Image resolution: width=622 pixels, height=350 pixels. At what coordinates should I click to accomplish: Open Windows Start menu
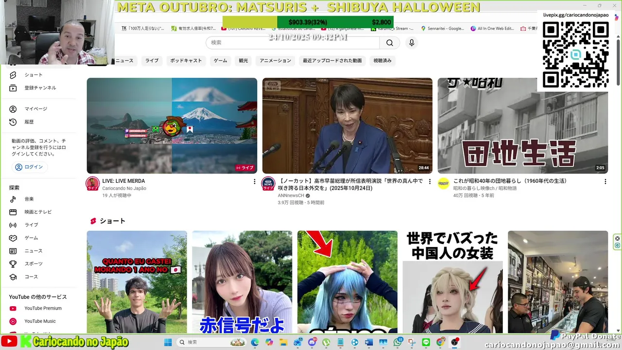coord(168,342)
